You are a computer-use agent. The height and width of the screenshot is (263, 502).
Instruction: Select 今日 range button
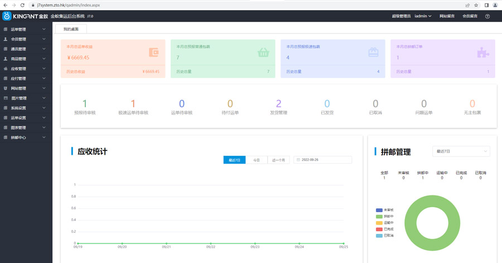point(257,160)
